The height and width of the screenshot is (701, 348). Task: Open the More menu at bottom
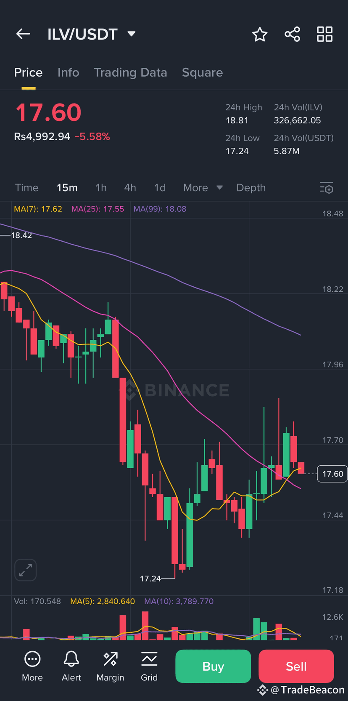32,666
